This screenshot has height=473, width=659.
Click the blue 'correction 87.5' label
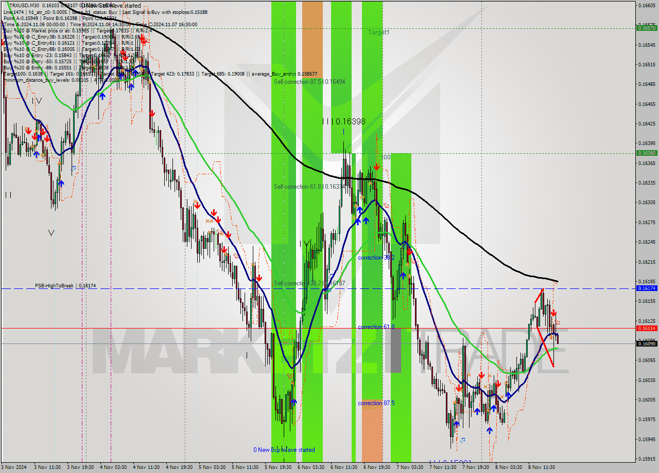coord(376,403)
